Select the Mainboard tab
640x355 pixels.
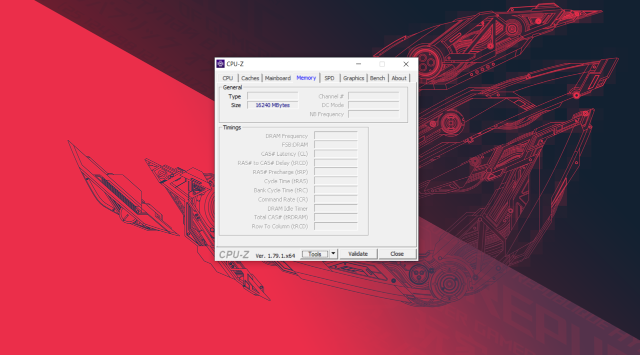pos(277,78)
